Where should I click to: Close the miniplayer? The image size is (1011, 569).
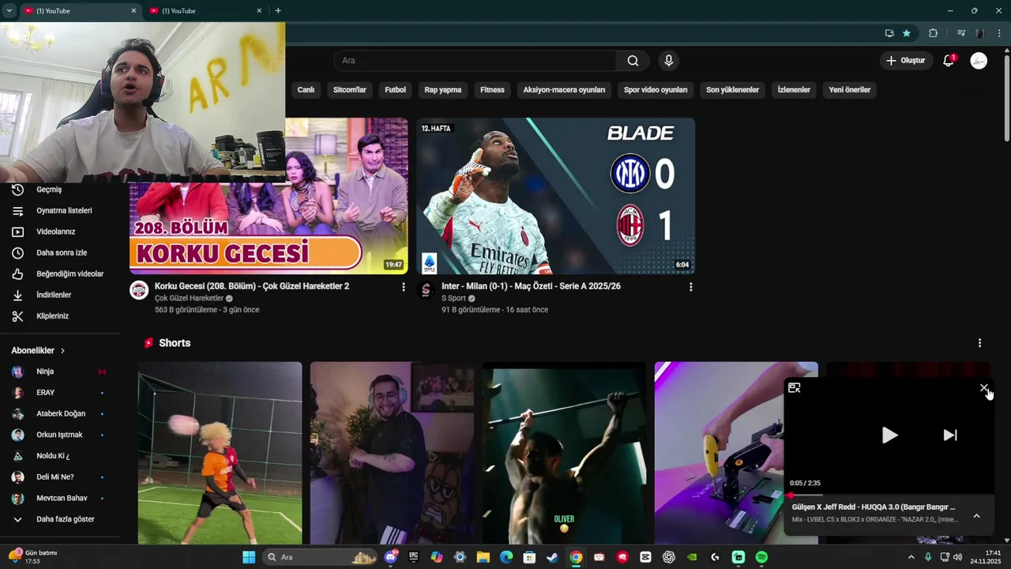pyautogui.click(x=983, y=388)
